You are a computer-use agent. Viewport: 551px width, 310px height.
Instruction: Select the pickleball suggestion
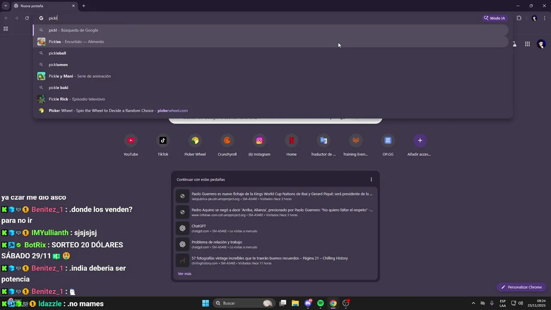271,53
